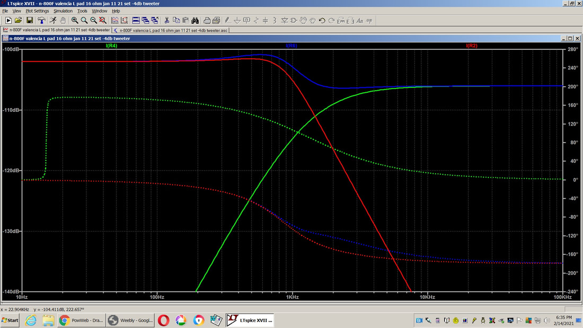The image size is (583, 328).
Task: Open the Control Panel hammer icon
Action: click(41, 21)
